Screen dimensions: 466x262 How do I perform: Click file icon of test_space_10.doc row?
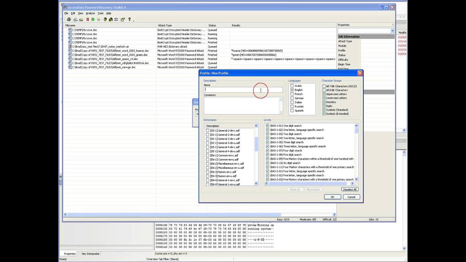tap(70, 59)
